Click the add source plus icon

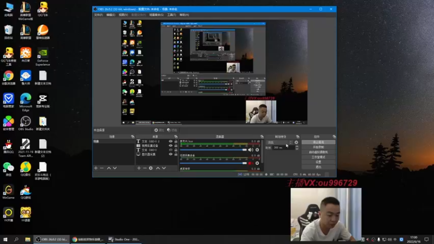138,169
